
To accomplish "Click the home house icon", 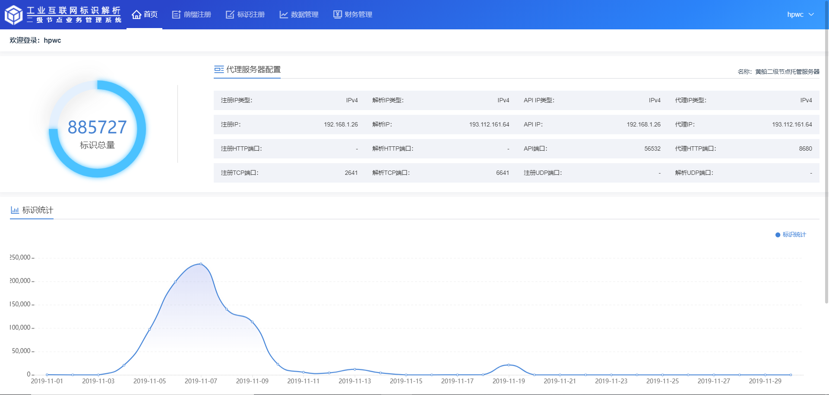I will click(136, 15).
